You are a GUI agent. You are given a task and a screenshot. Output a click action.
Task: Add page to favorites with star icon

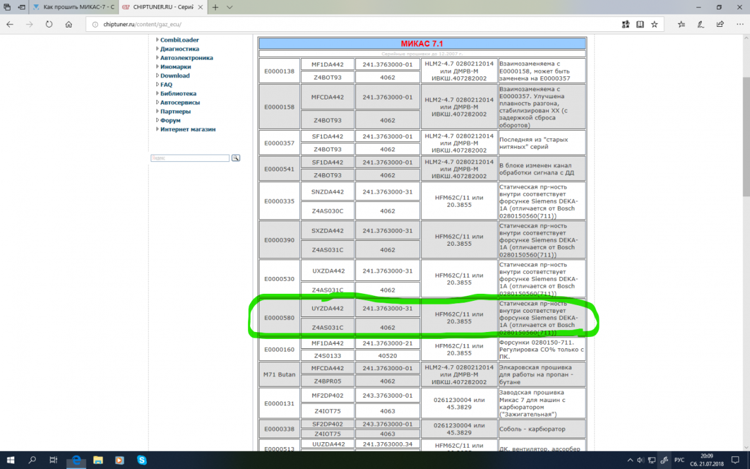pos(654,24)
